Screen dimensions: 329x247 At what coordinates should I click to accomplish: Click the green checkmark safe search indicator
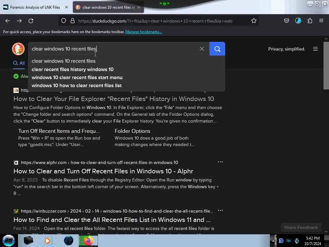coord(16,76)
